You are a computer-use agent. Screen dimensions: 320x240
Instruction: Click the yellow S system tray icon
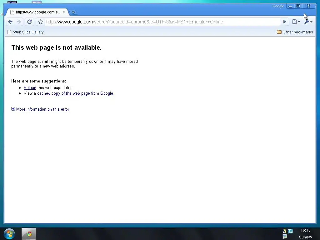coord(284,231)
